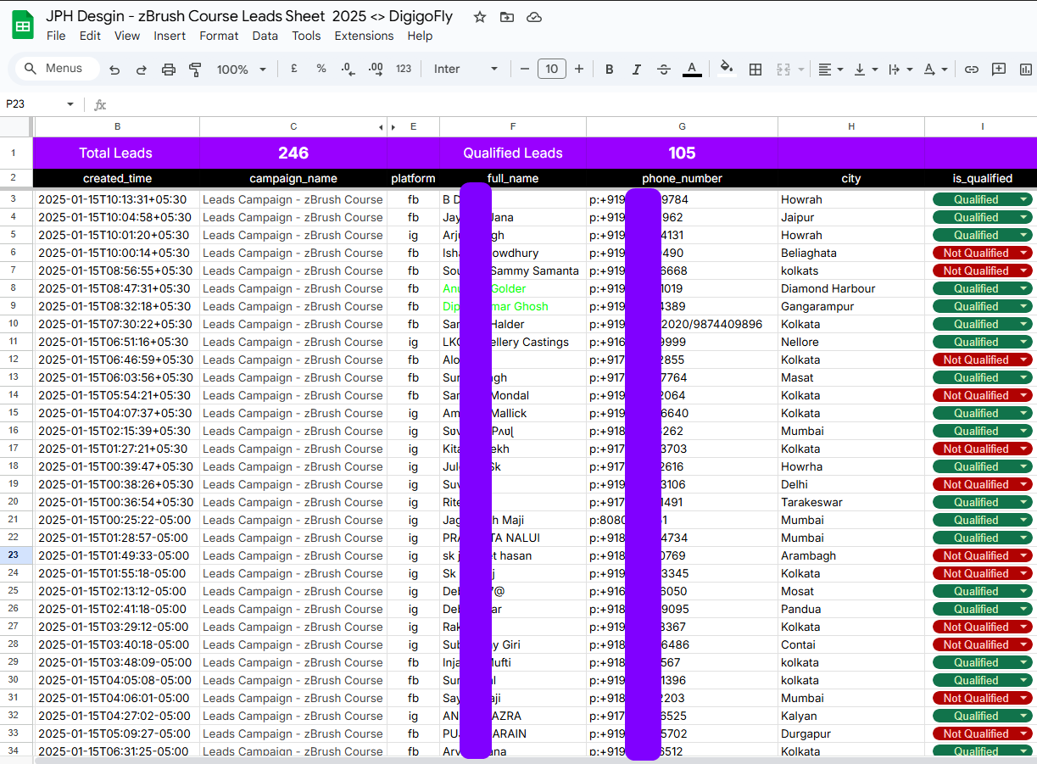This screenshot has width=1037, height=764.
Task: Open the horizontal align dropdown
Action: [831, 70]
